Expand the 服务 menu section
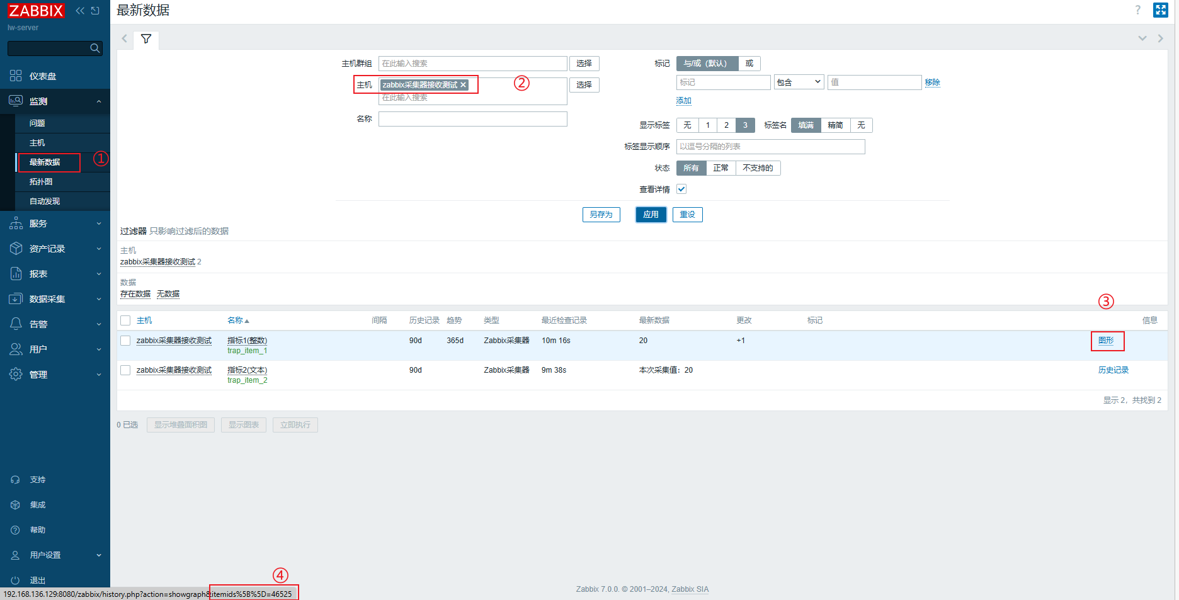Image resolution: width=1179 pixels, height=600 pixels. tap(99, 224)
